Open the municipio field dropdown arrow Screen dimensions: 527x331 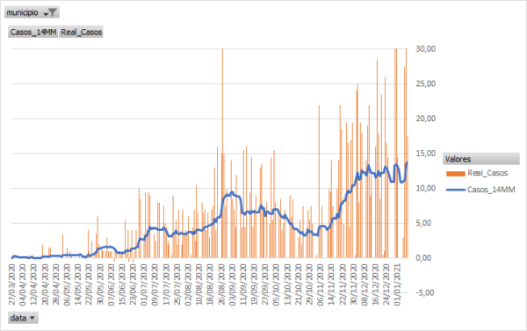[46, 14]
